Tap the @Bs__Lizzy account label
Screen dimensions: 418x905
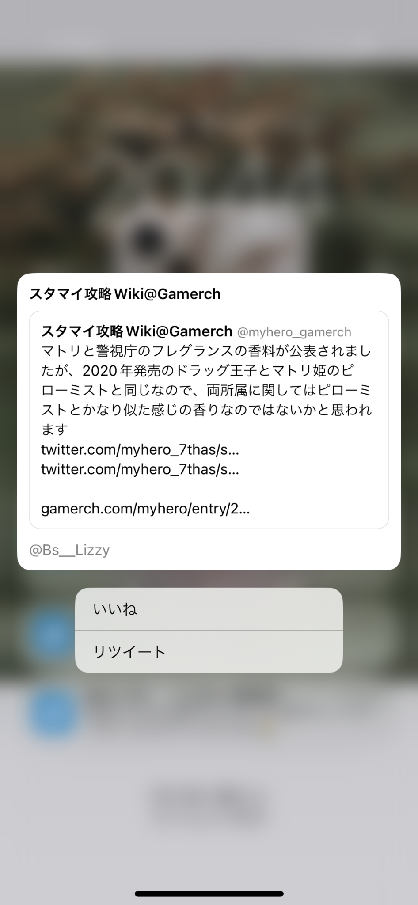point(69,550)
